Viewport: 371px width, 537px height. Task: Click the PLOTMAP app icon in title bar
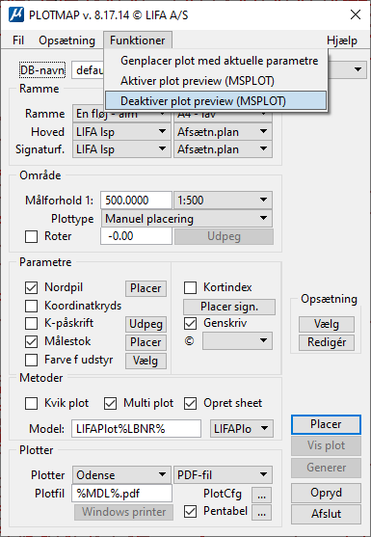[16, 15]
